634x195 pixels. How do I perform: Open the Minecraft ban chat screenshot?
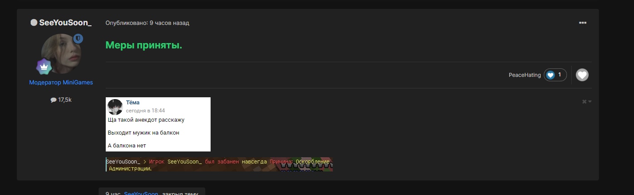tap(219, 164)
